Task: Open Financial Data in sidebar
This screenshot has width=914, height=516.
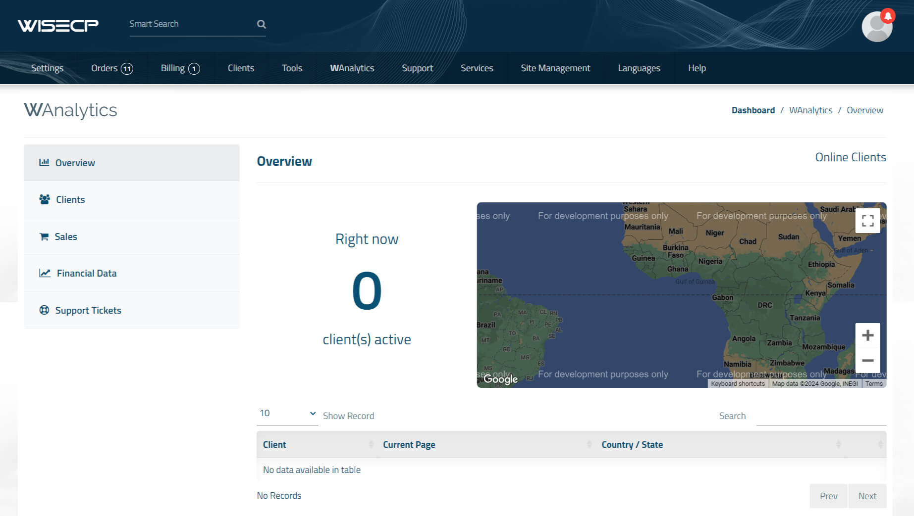Action: click(131, 273)
